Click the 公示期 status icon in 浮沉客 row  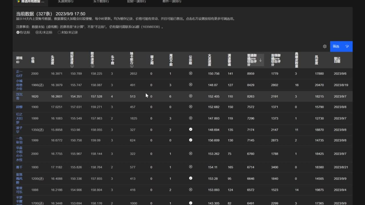point(191,96)
